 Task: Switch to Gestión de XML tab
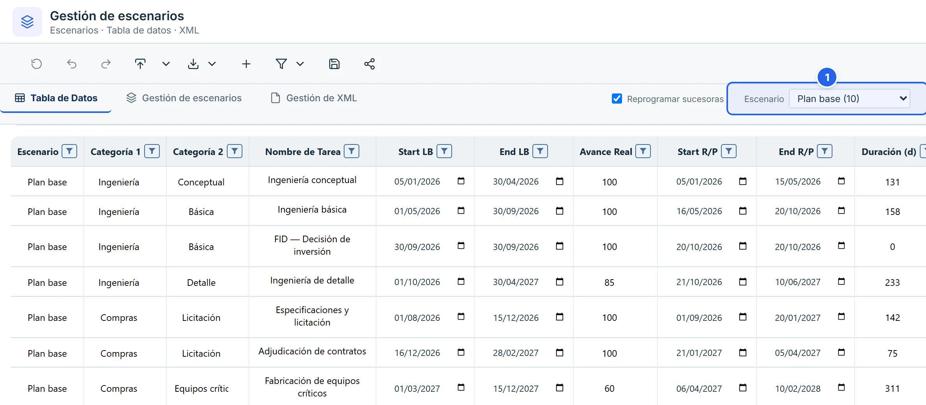point(314,98)
